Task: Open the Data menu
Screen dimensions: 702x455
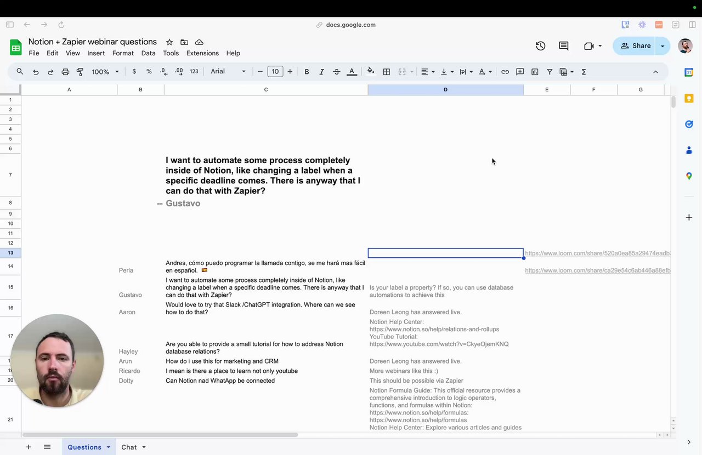Action: click(148, 53)
